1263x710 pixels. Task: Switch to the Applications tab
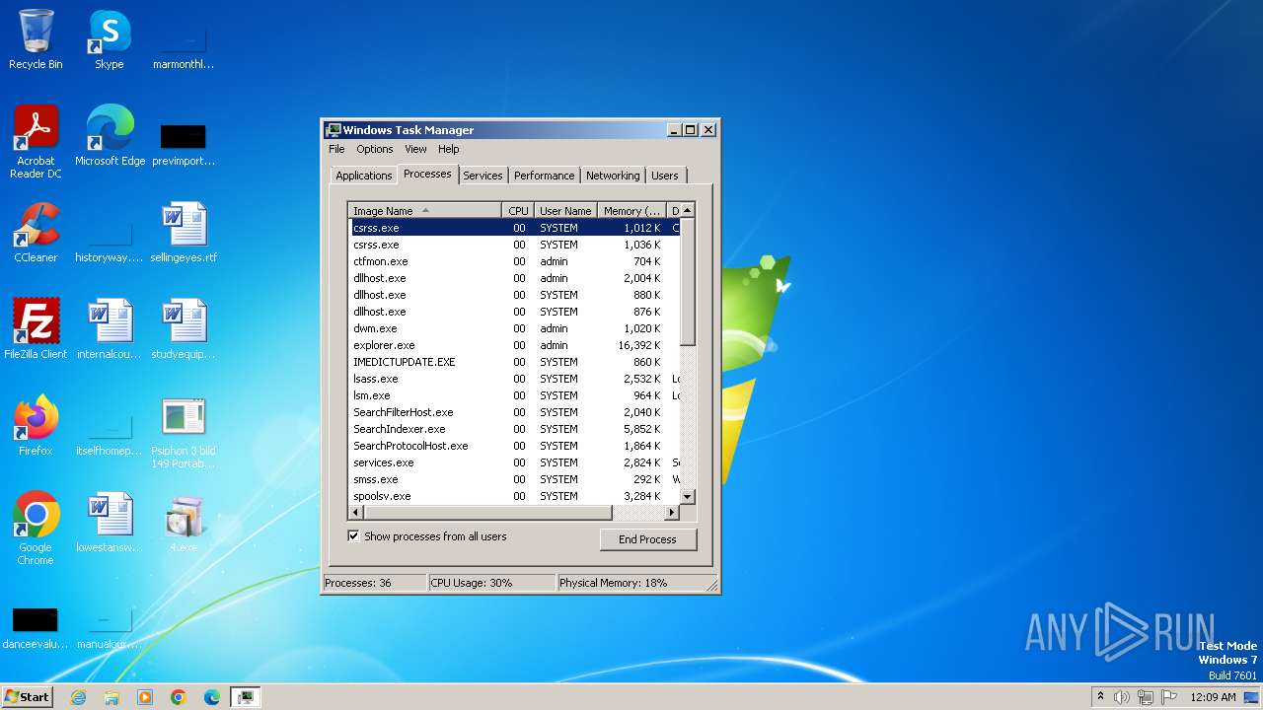coord(364,176)
